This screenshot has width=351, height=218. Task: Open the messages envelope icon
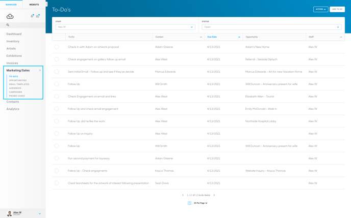38,16
